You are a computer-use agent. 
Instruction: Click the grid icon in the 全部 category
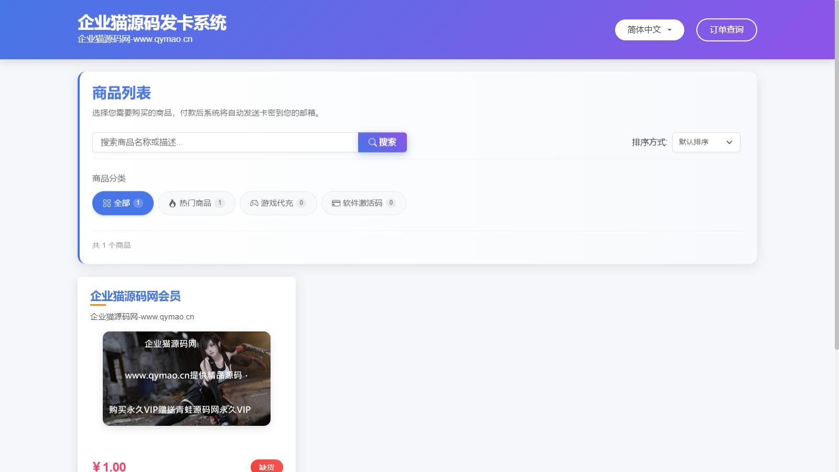pos(107,203)
